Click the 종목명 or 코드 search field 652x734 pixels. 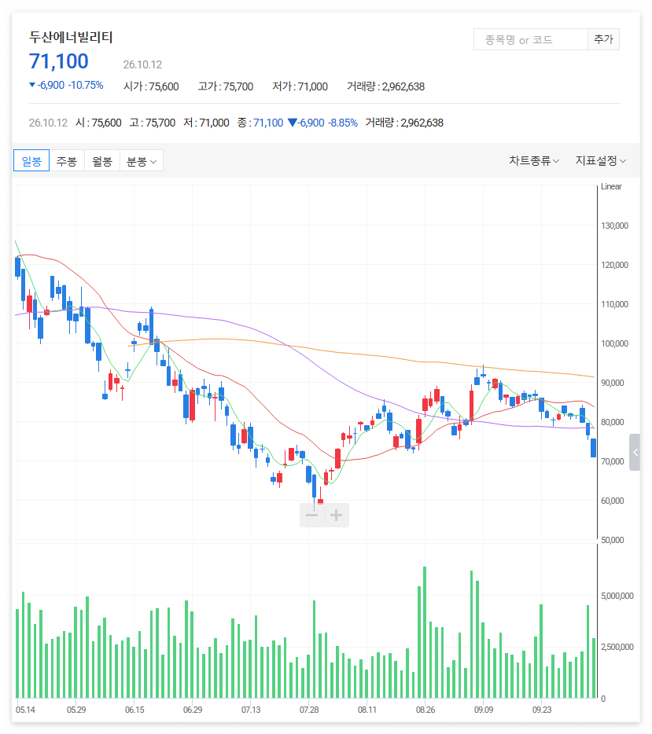pyautogui.click(x=531, y=39)
